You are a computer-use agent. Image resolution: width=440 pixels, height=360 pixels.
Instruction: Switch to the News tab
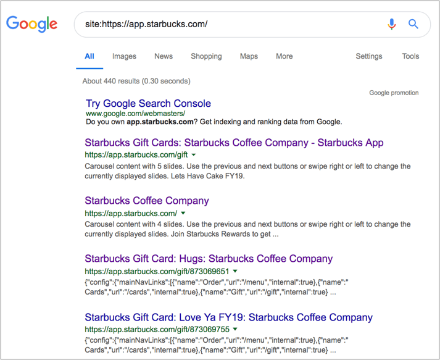[x=164, y=56]
